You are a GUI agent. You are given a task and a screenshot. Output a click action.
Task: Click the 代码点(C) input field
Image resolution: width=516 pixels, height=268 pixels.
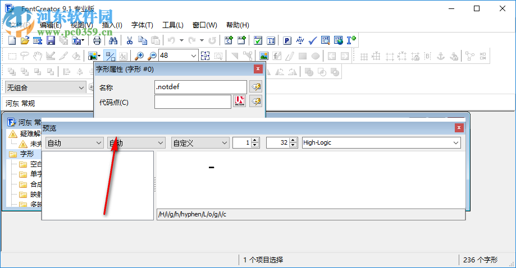click(193, 101)
